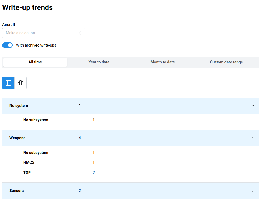Select the All time tab

tap(35, 62)
